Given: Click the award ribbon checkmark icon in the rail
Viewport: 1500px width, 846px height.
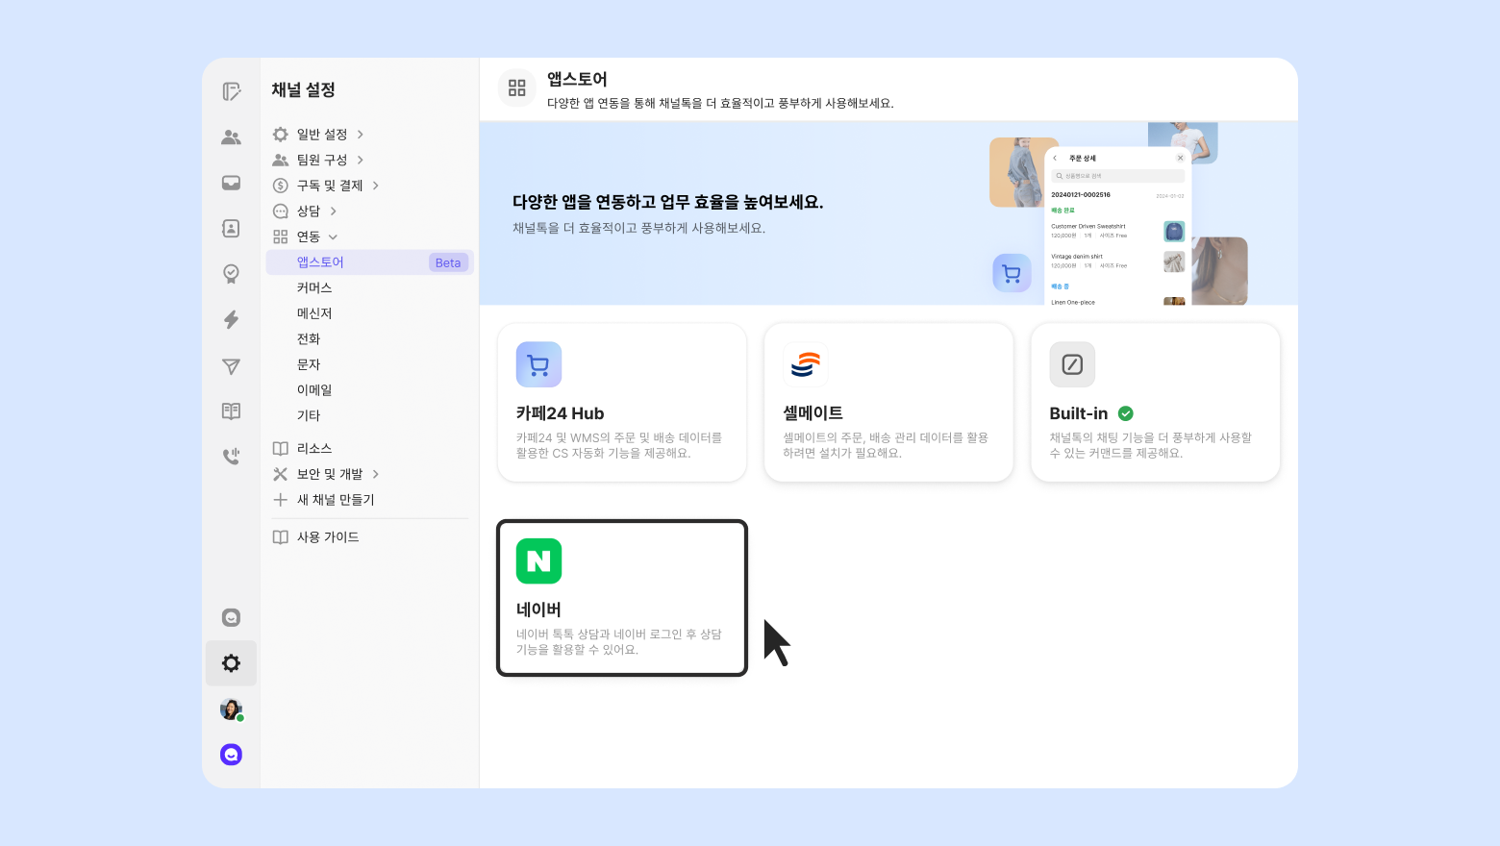Looking at the screenshot, I should [231, 274].
